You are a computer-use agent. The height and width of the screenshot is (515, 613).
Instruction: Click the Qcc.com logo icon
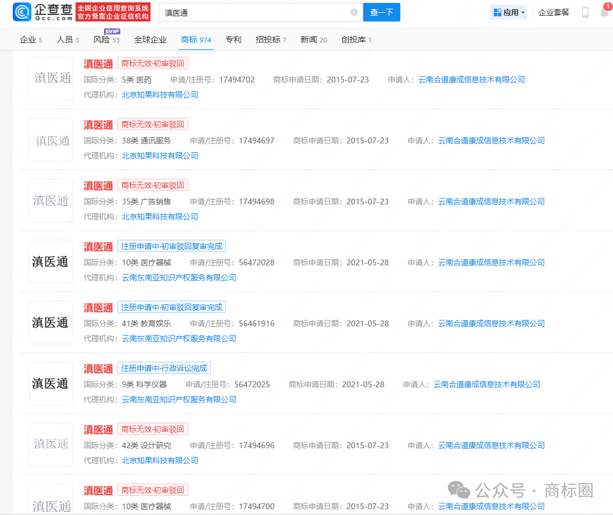(x=22, y=12)
